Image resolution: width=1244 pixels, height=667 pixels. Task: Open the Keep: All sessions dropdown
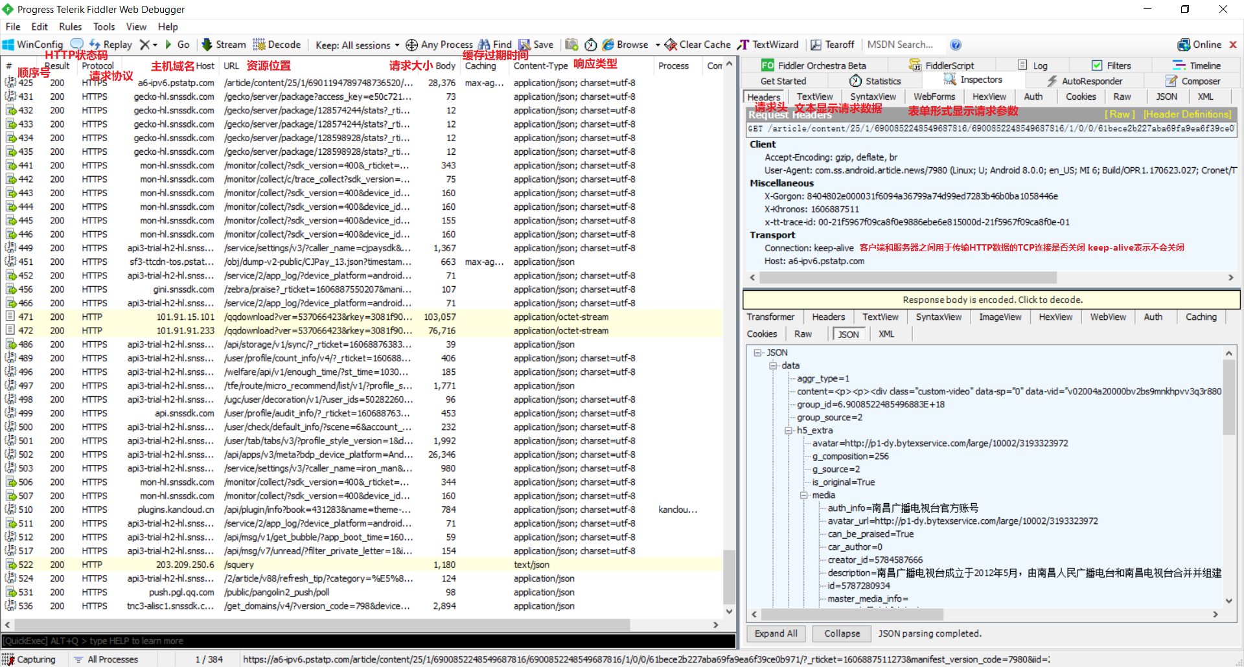click(357, 45)
